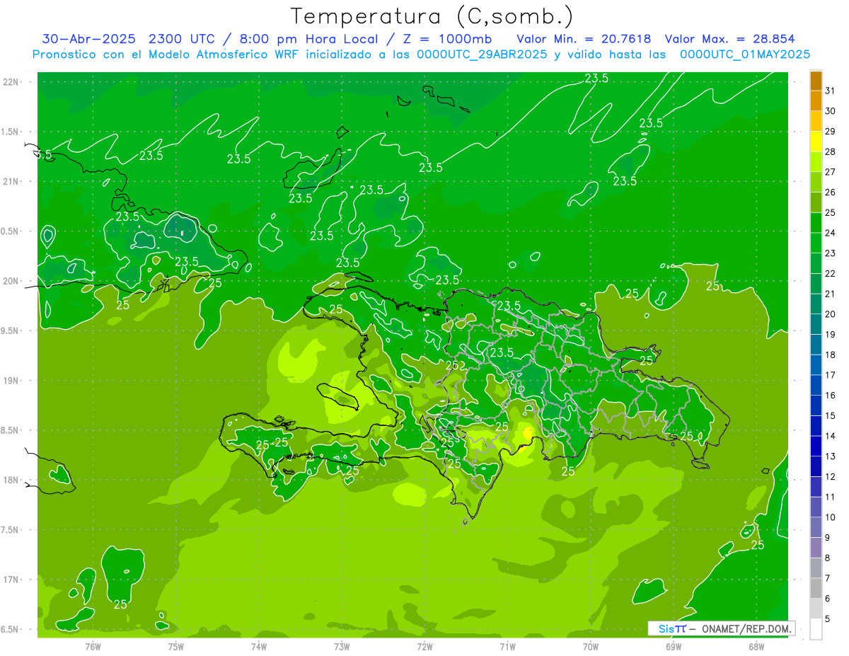Click the yellow swatch between 28 and 29
This screenshot has width=849, height=656.
pos(816,141)
